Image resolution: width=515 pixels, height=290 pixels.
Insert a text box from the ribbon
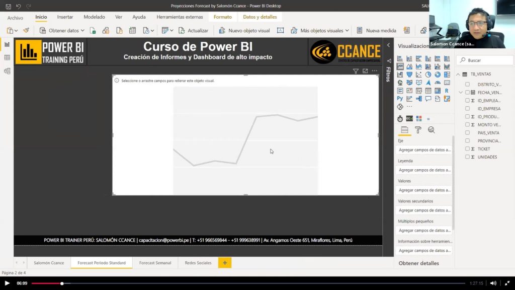coord(281,31)
